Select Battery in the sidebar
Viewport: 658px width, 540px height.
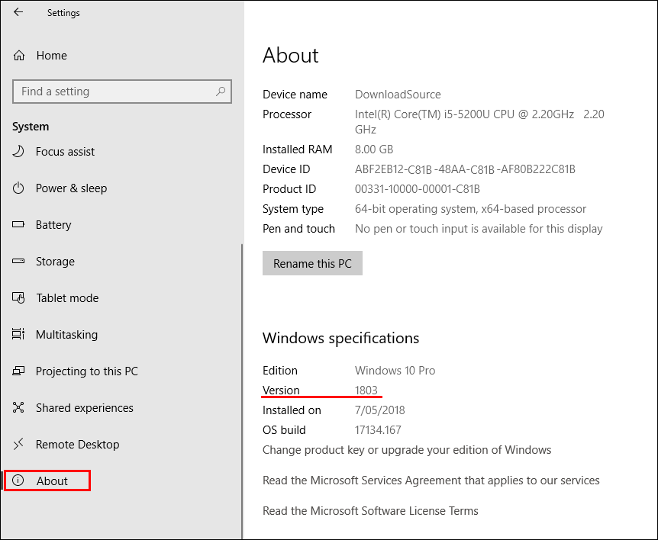pyautogui.click(x=53, y=225)
